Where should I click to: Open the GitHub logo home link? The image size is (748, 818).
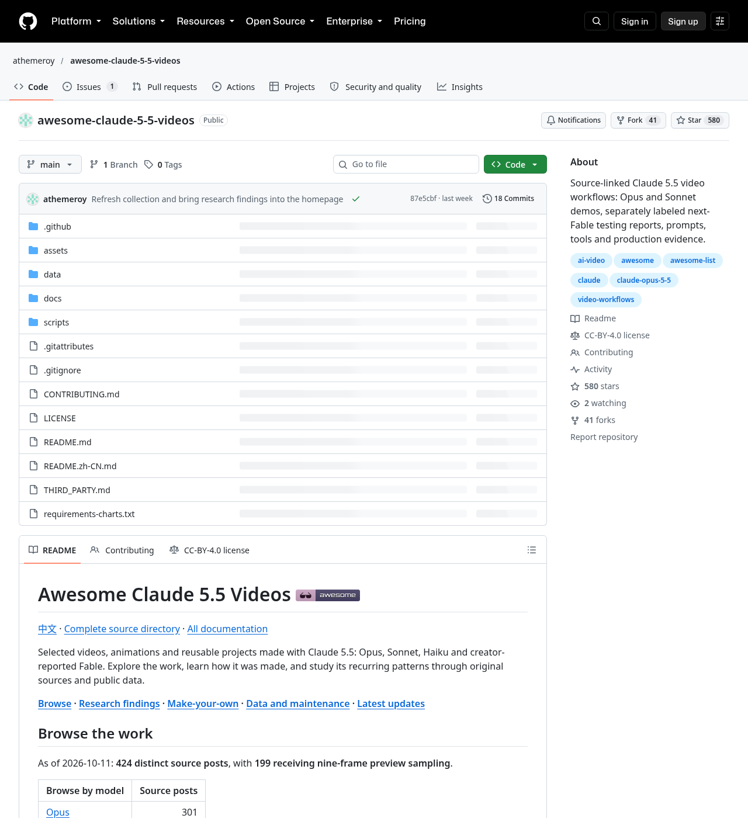pos(28,21)
